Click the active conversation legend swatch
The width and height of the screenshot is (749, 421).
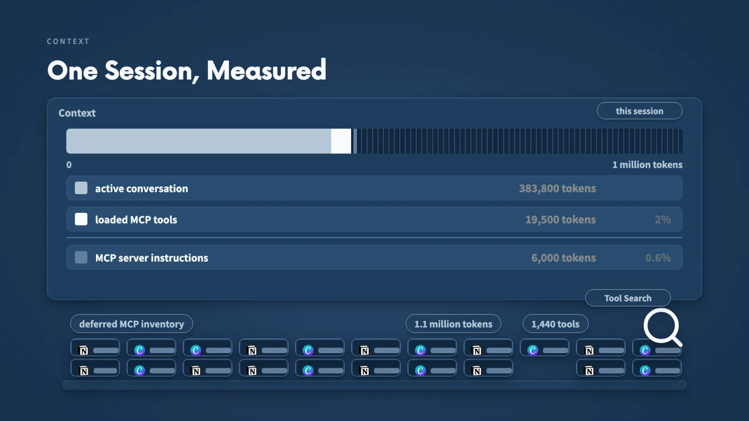pos(81,188)
